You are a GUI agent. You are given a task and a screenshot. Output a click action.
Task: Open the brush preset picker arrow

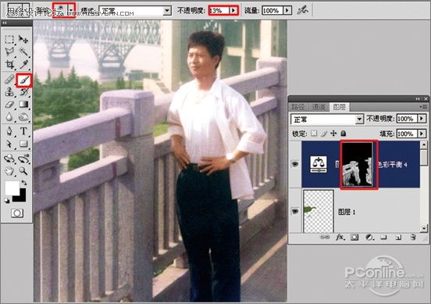click(71, 10)
